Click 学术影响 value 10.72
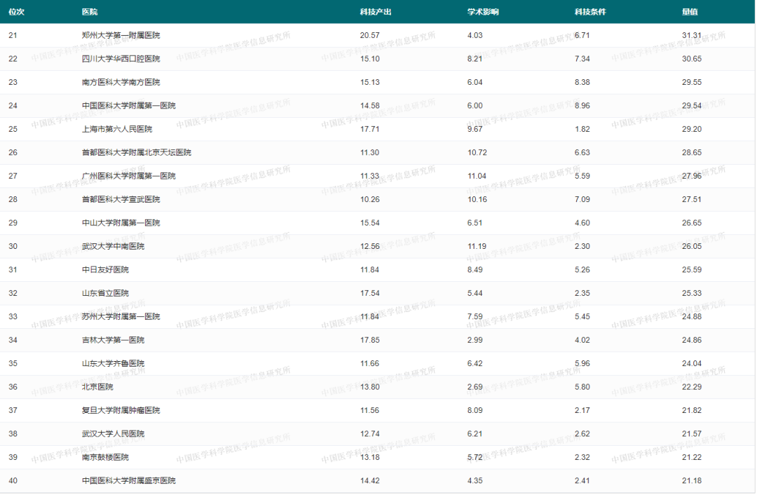The image size is (757, 495). tap(477, 153)
